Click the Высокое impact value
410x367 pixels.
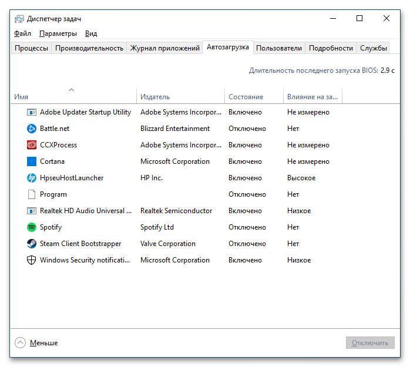tap(301, 178)
